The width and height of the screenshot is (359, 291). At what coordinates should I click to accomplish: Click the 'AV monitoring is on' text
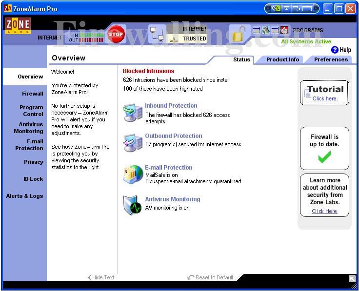167,208
